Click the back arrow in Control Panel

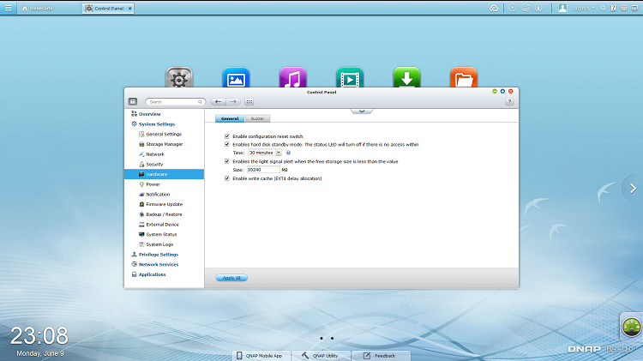(x=218, y=101)
